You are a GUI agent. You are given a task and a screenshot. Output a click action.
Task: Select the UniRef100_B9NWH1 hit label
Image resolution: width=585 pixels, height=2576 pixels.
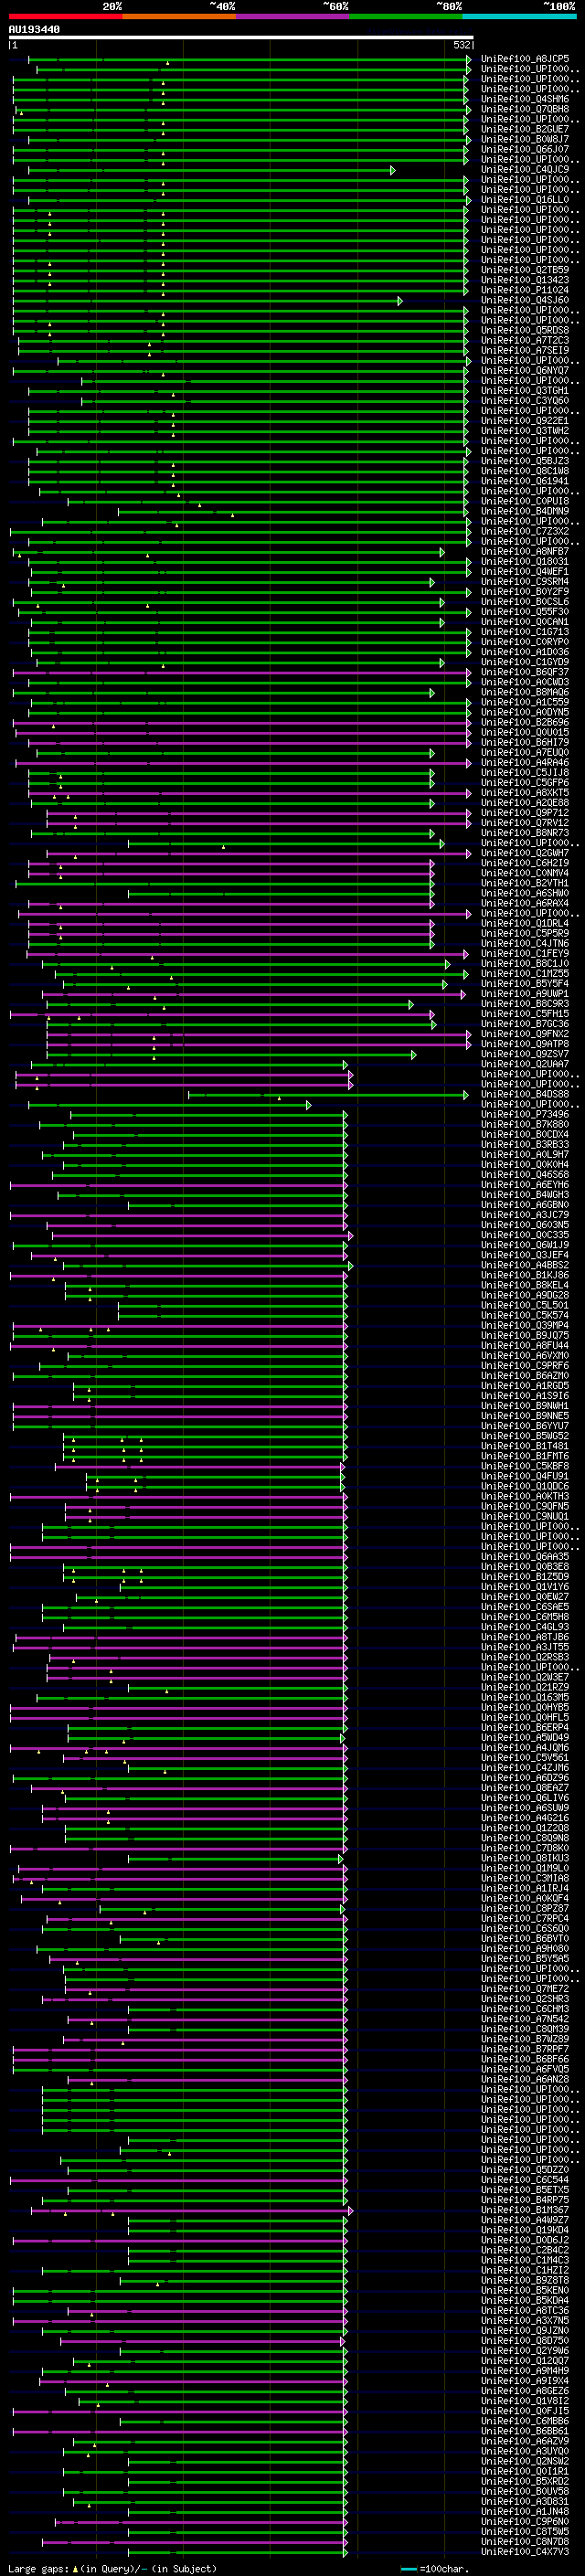[525, 1405]
